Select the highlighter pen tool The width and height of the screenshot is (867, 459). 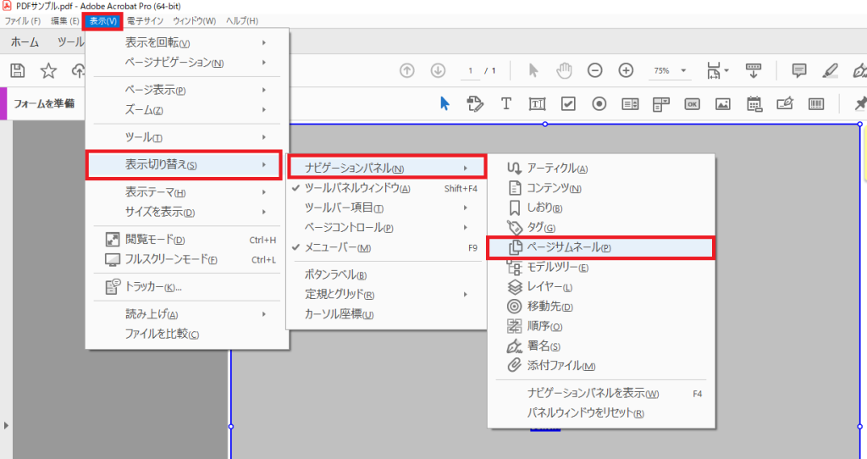click(830, 71)
